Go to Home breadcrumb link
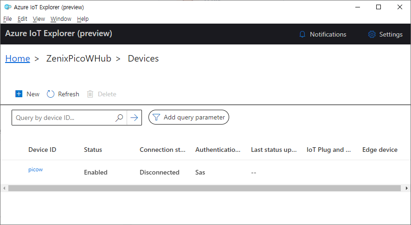Screen dimensions: 411x225 coord(18,58)
